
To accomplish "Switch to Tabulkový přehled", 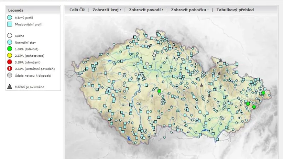I will (x=235, y=10).
